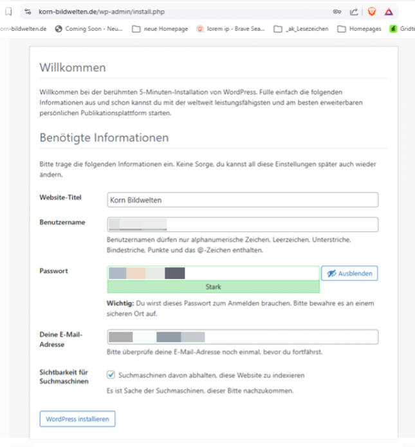The width and height of the screenshot is (415, 447).
Task: Open korn-bildwelten.de bookmark item
Action: (23, 29)
